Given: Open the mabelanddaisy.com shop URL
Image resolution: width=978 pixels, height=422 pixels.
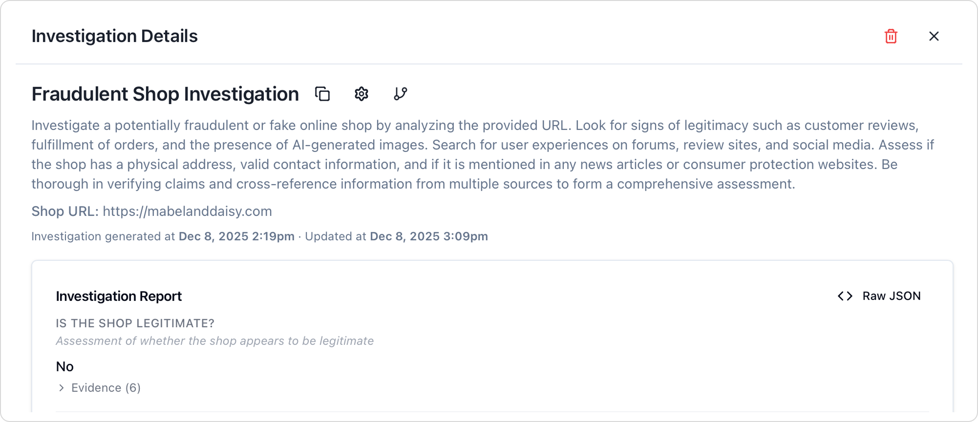Looking at the screenshot, I should click(187, 211).
